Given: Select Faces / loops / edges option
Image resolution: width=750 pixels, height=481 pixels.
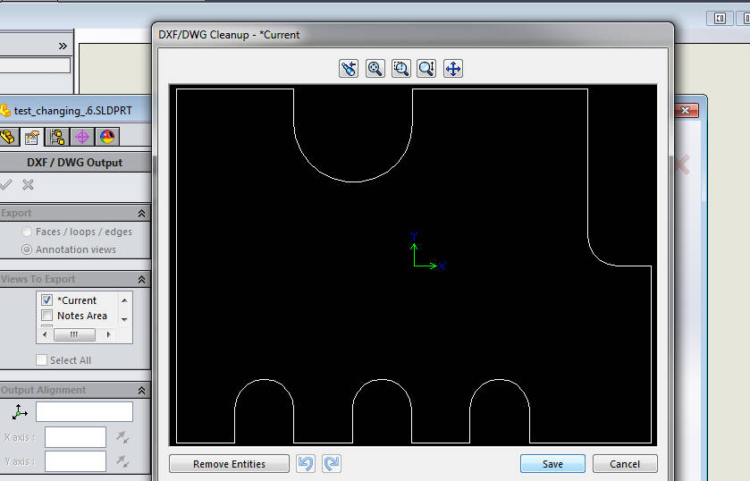Looking at the screenshot, I should [x=27, y=232].
